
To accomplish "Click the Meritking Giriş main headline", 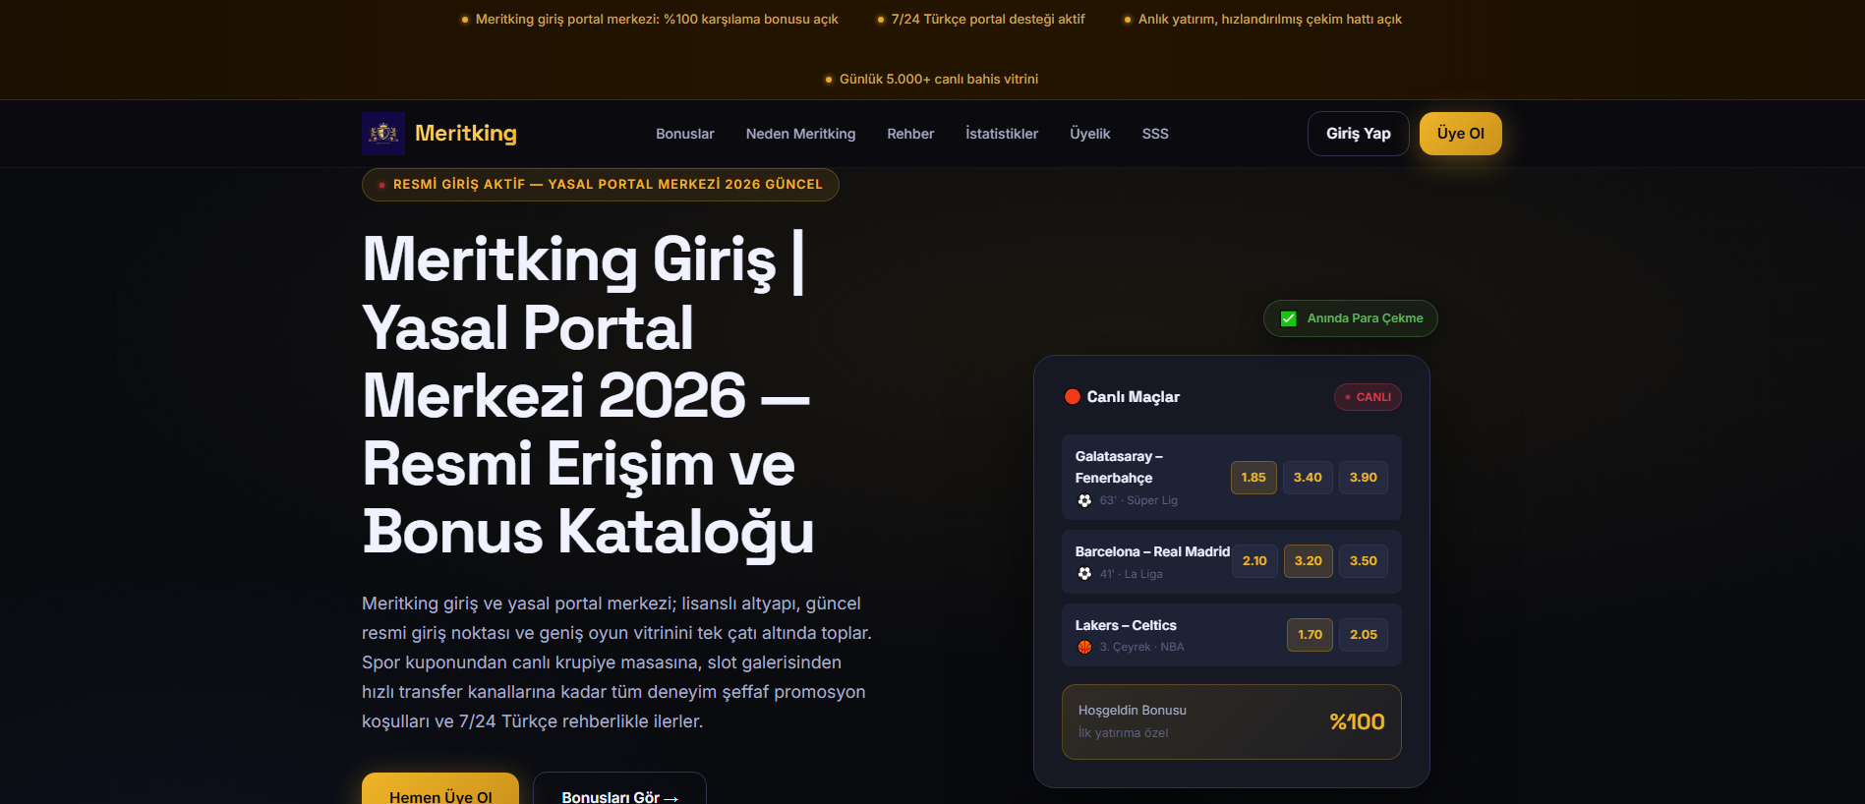I will coord(588,395).
